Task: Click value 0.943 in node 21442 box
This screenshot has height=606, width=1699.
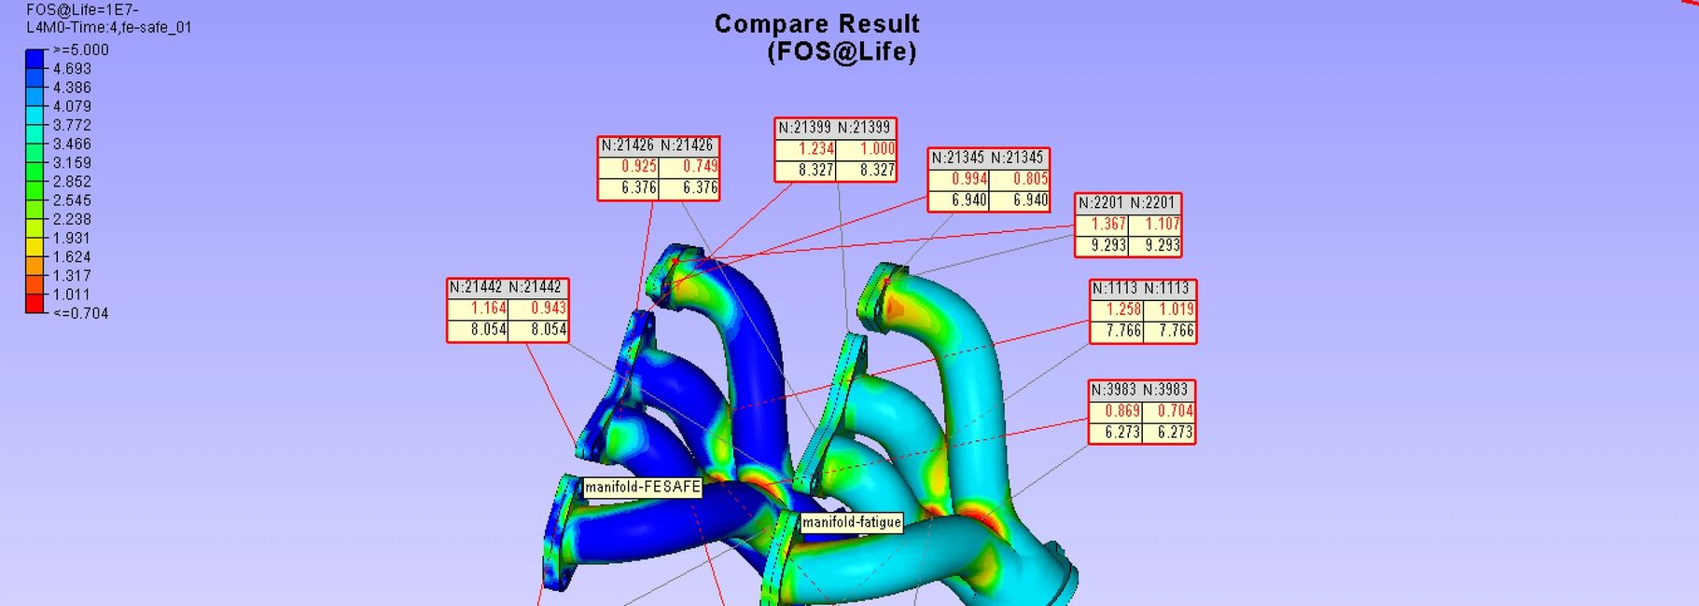Action: [549, 308]
